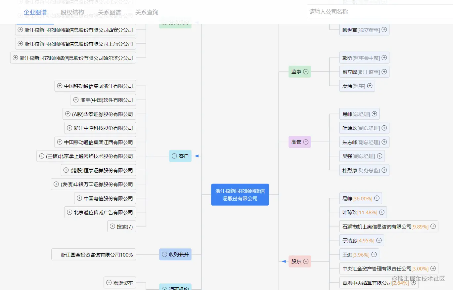This screenshot has width=453, height=290.
Task: Expand 西安分公司 node plus icon
Action: pyautogui.click(x=20, y=29)
